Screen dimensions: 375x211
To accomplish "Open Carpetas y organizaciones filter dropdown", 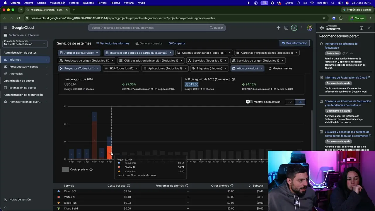I will [x=267, y=53].
